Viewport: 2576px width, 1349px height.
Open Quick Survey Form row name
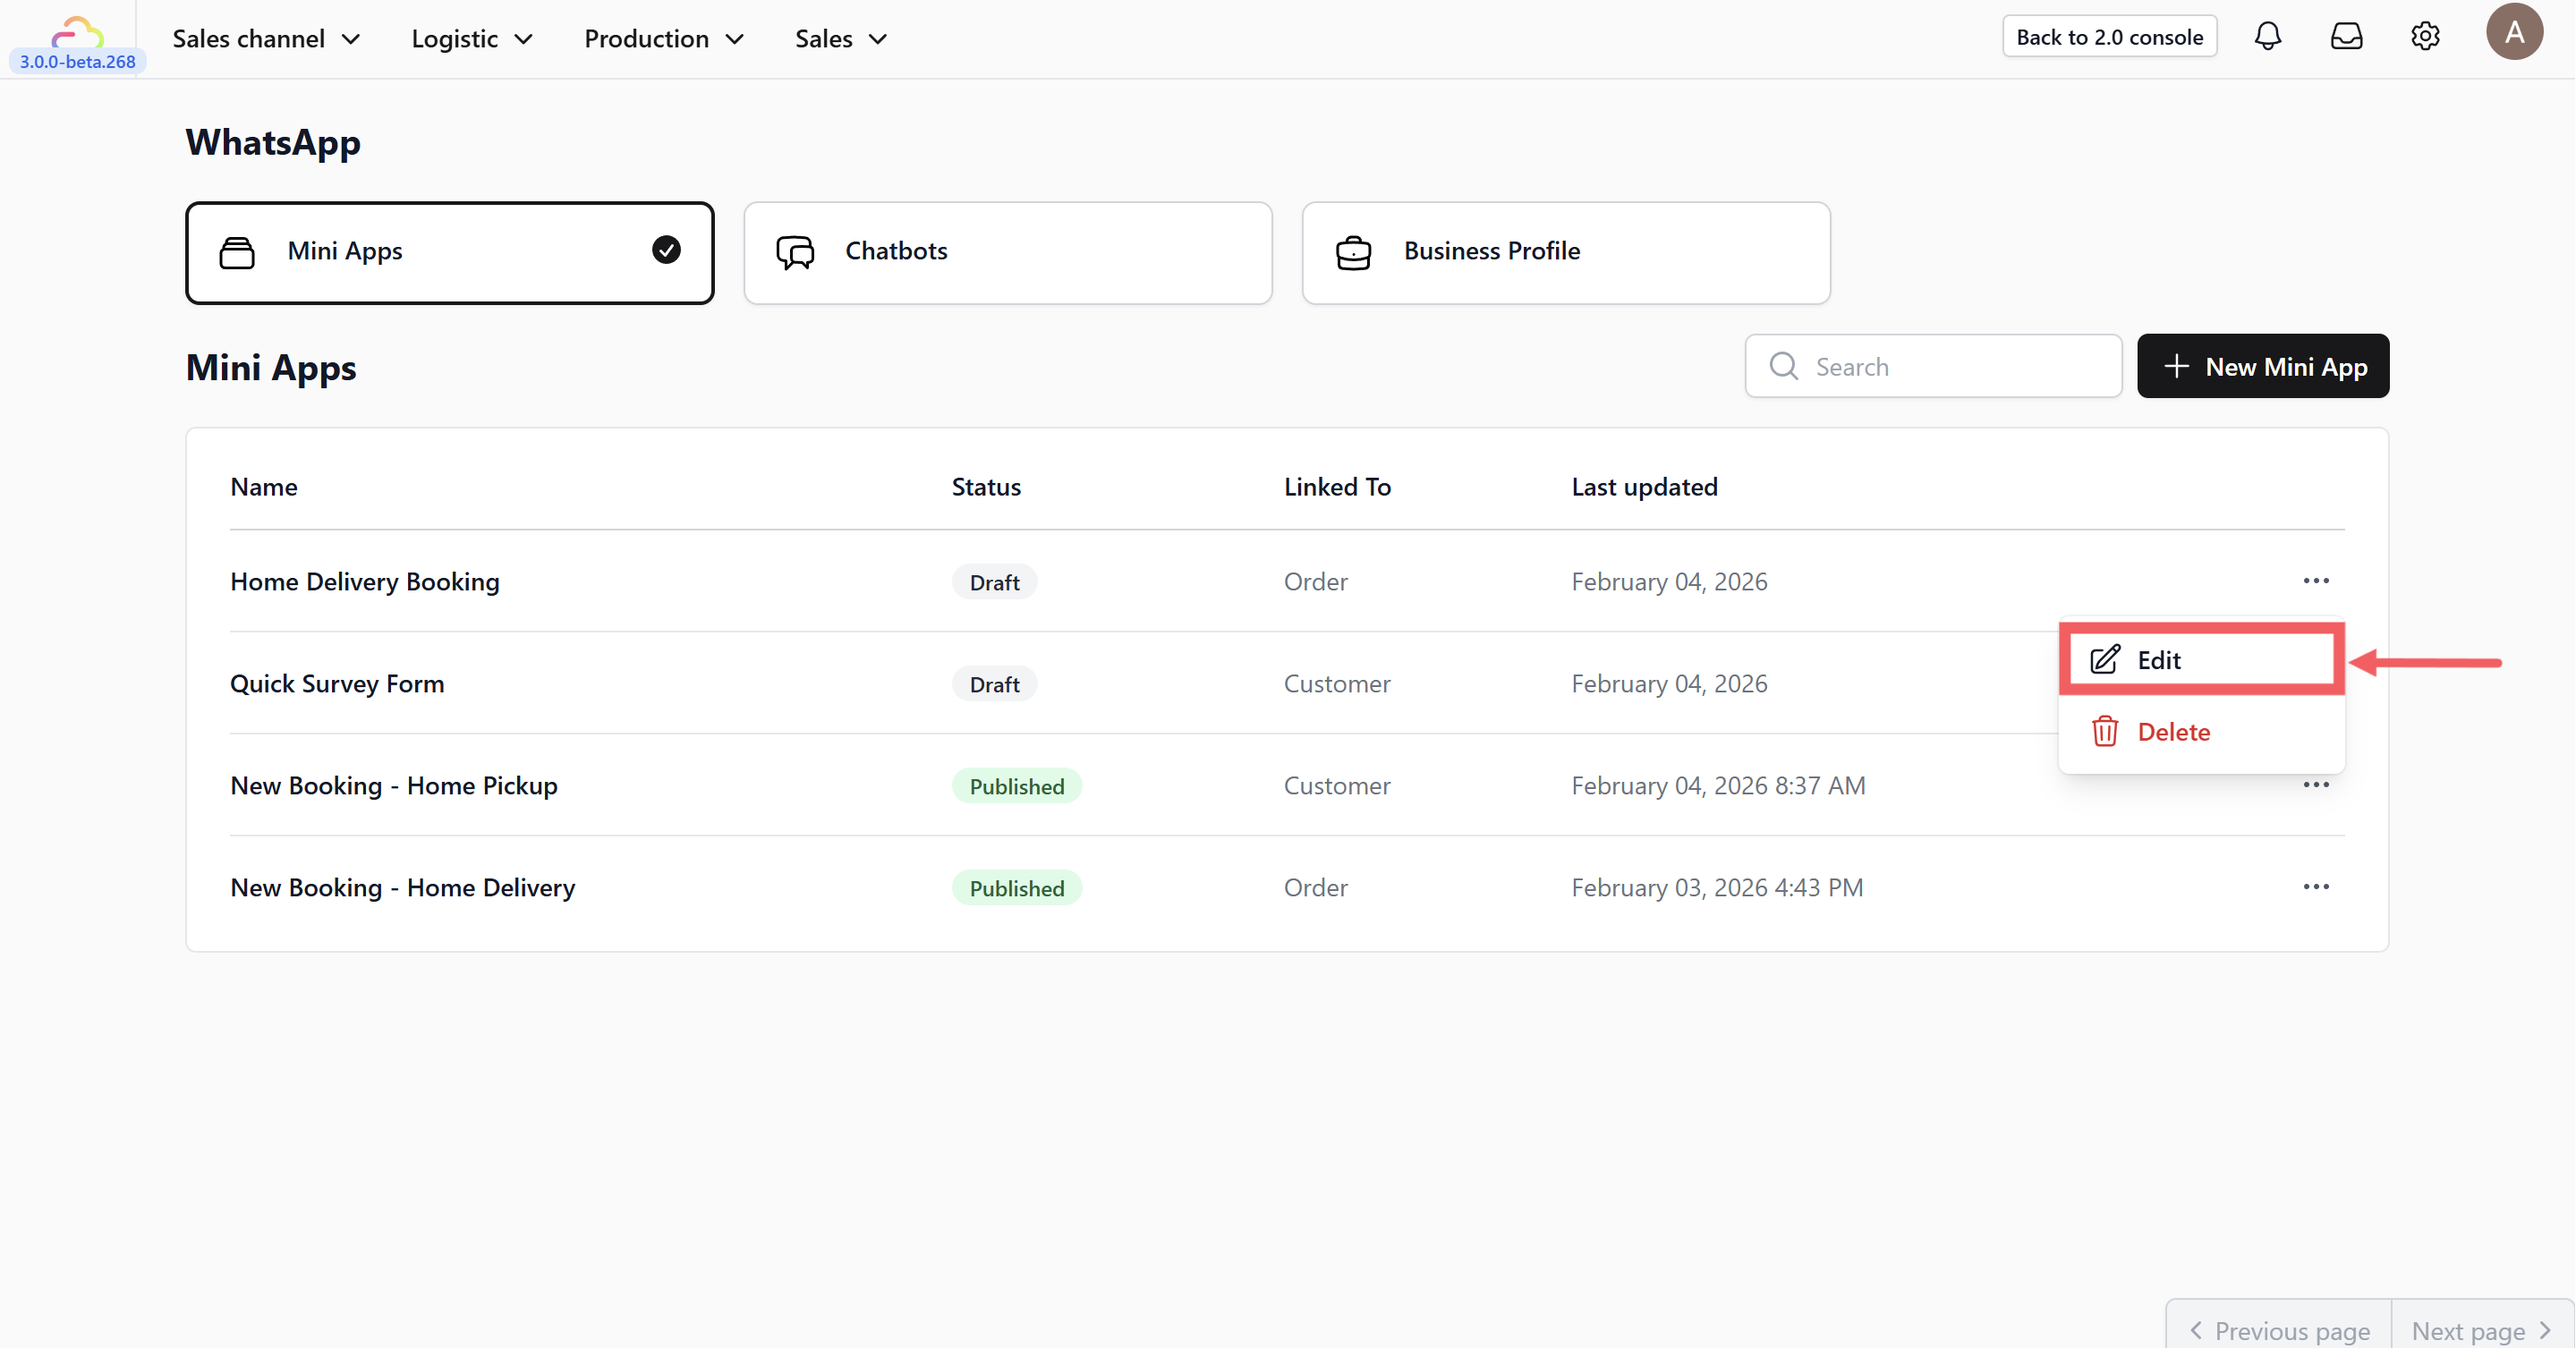(x=337, y=684)
